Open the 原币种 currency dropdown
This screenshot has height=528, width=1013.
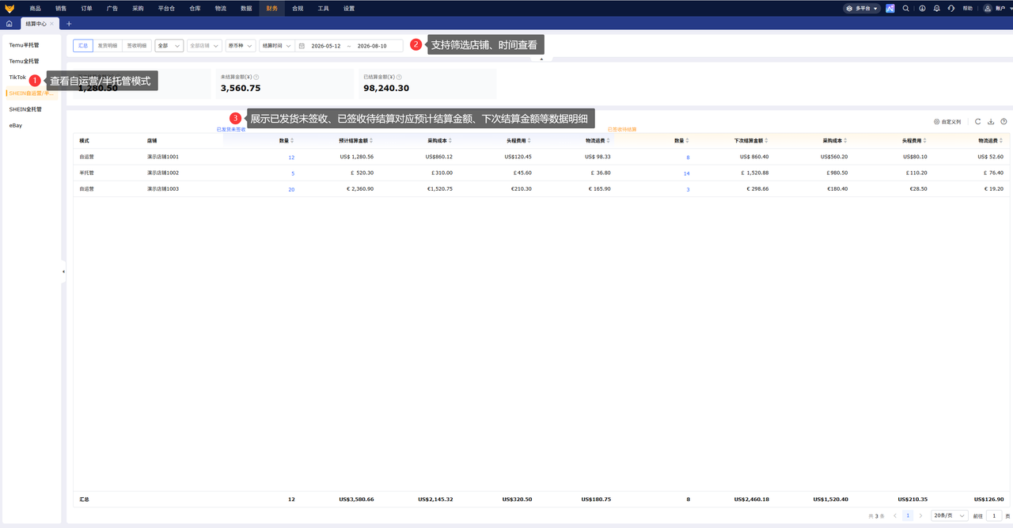[241, 46]
